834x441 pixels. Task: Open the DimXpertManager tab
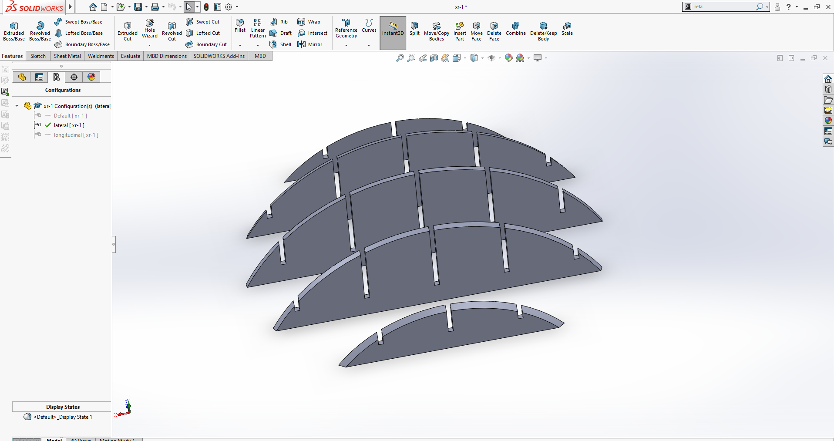[74, 77]
